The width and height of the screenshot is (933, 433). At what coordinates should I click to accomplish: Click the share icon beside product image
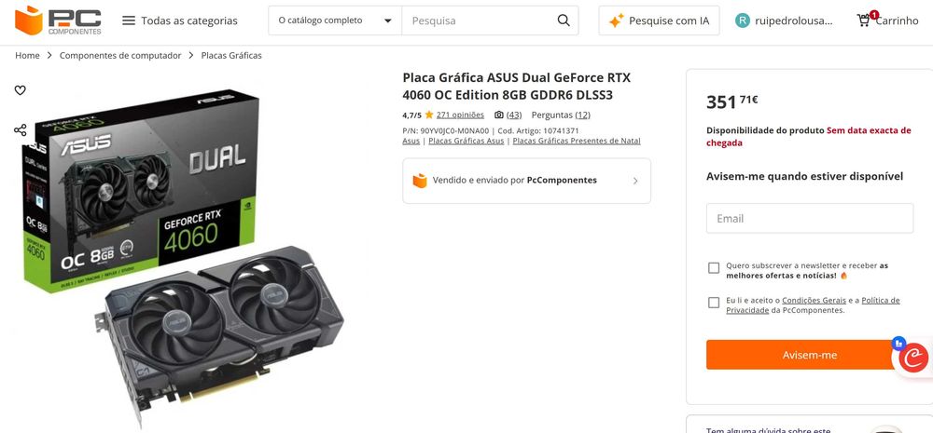[21, 130]
